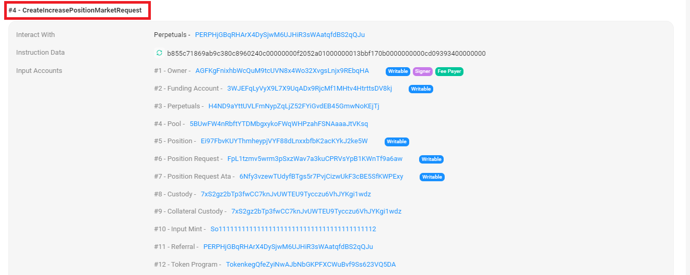Click the Writable badge next to Owner

pyautogui.click(x=398, y=71)
